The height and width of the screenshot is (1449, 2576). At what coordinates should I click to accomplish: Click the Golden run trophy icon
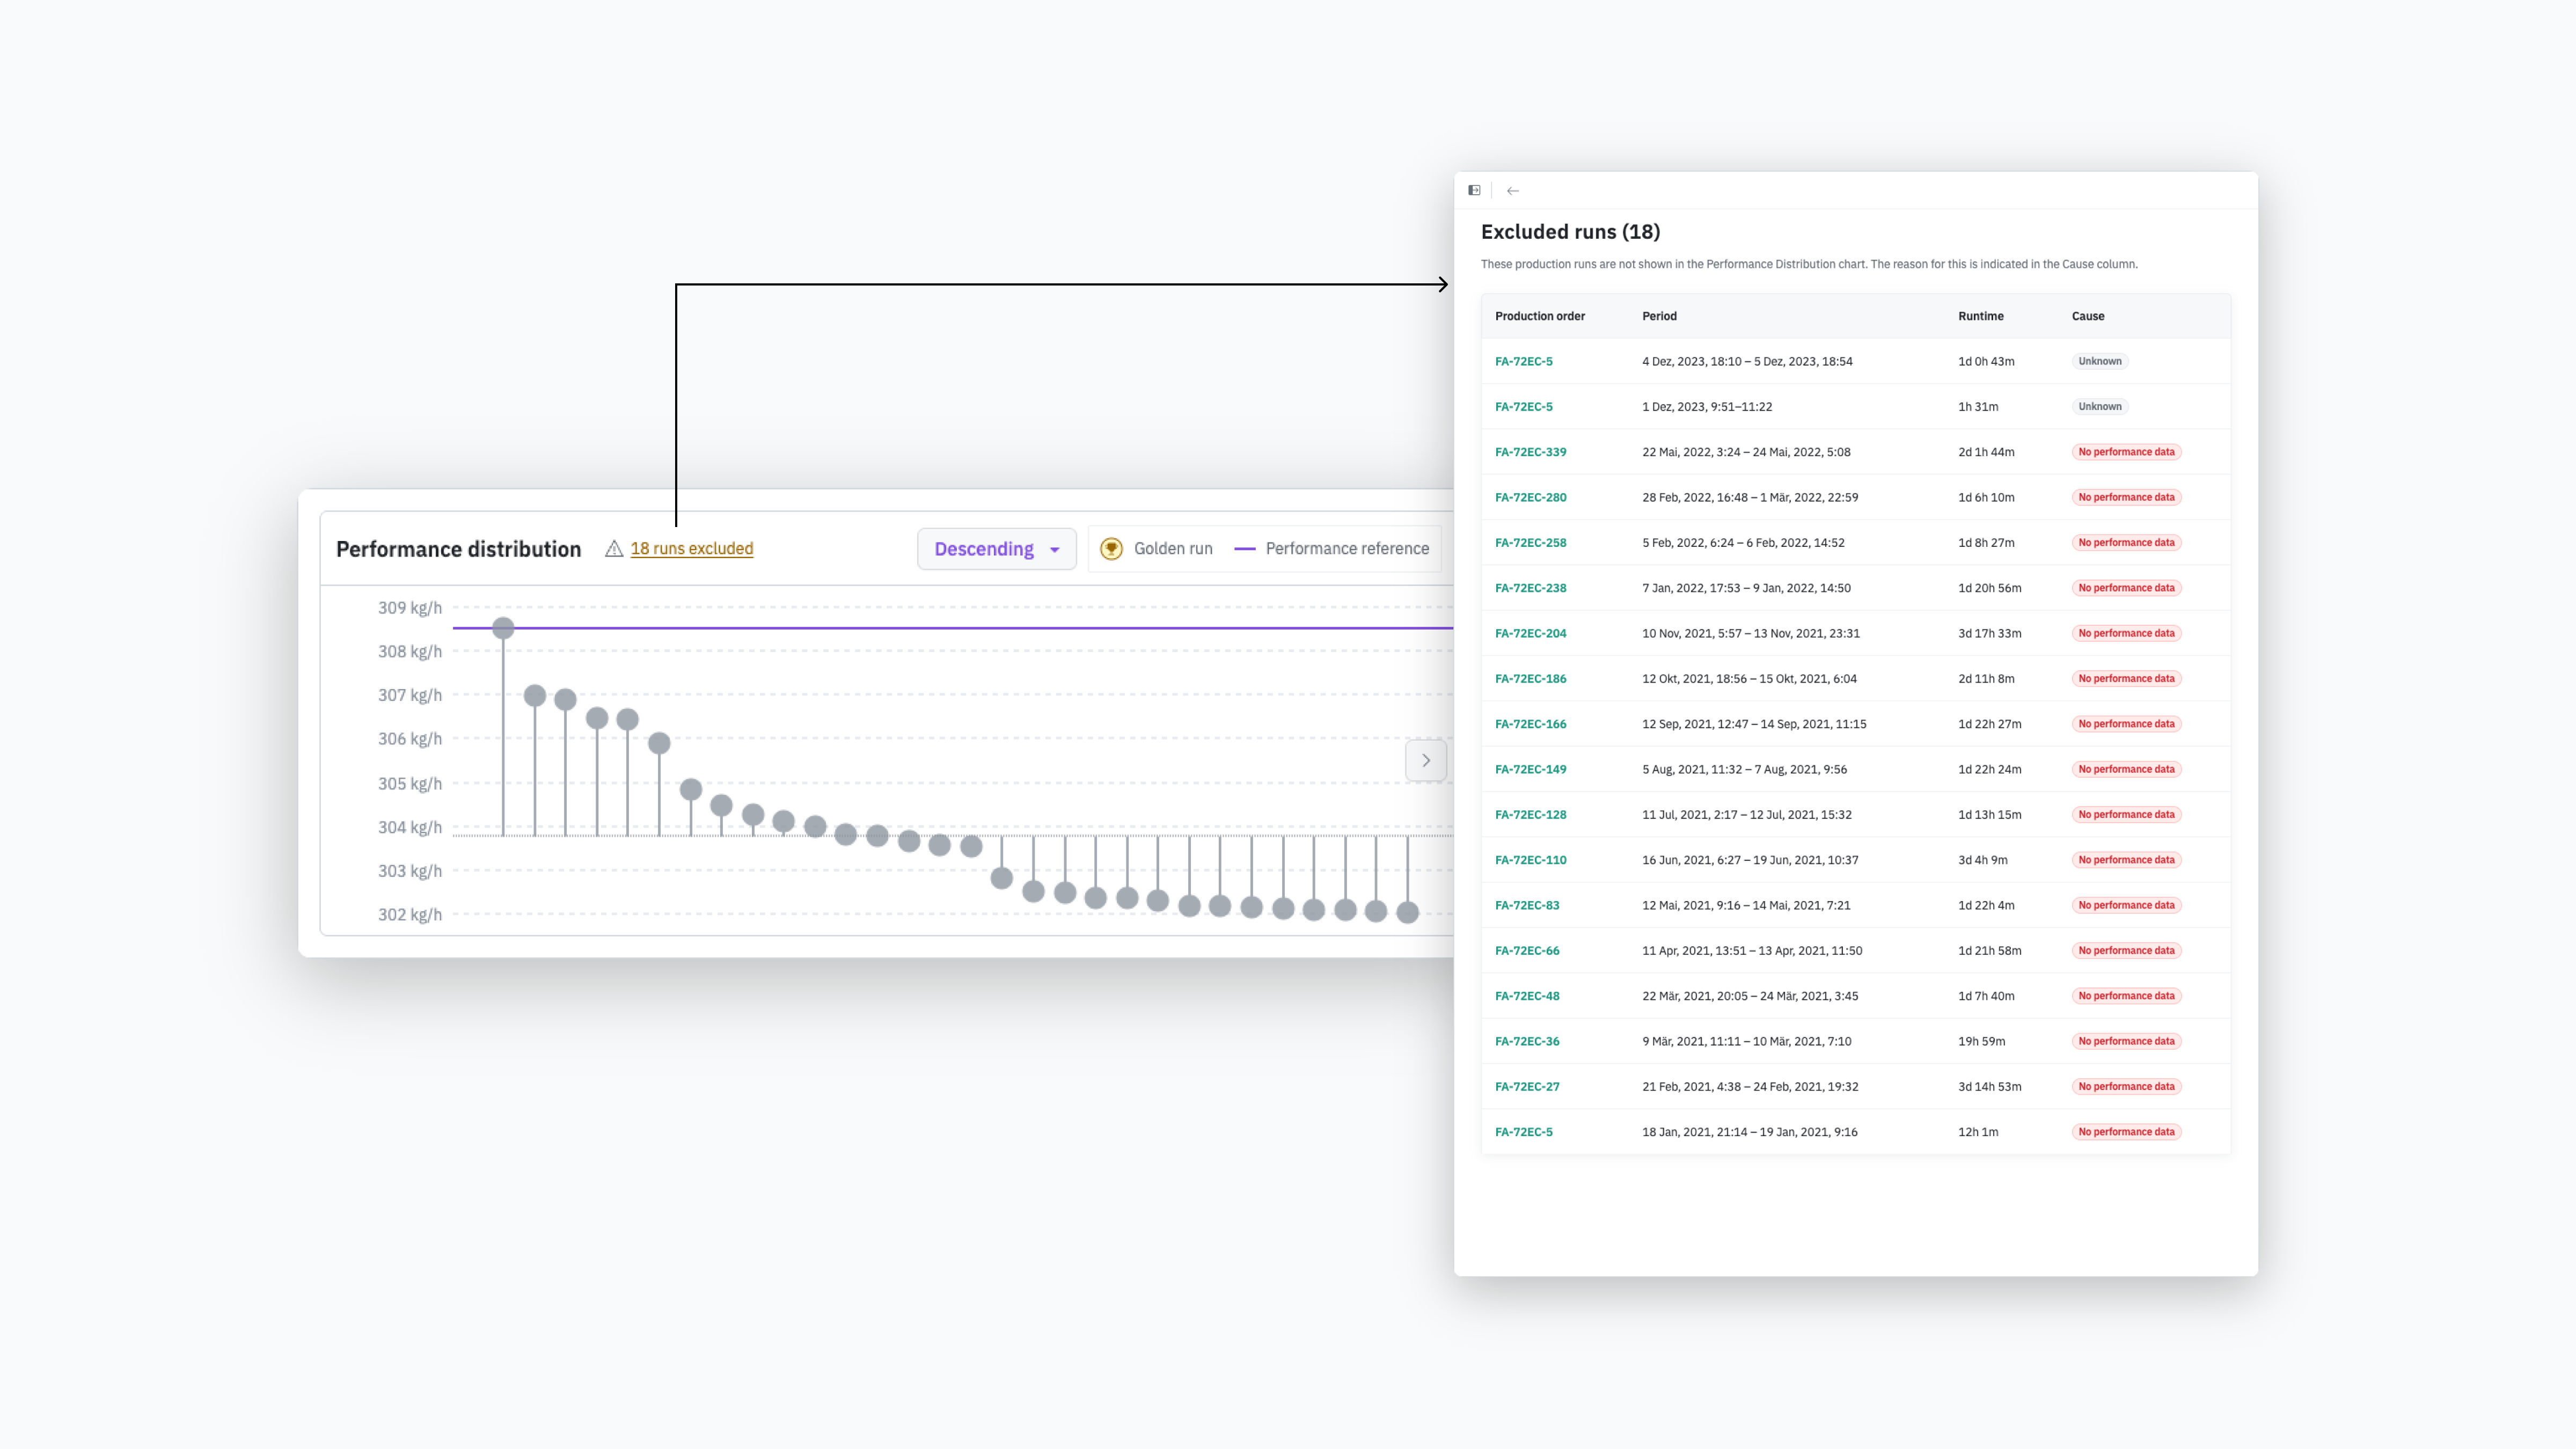click(1111, 548)
